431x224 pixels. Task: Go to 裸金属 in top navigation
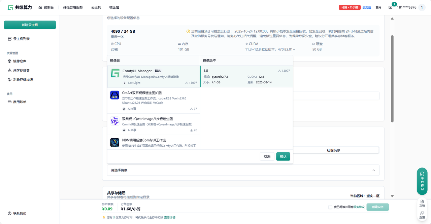[x=114, y=7]
